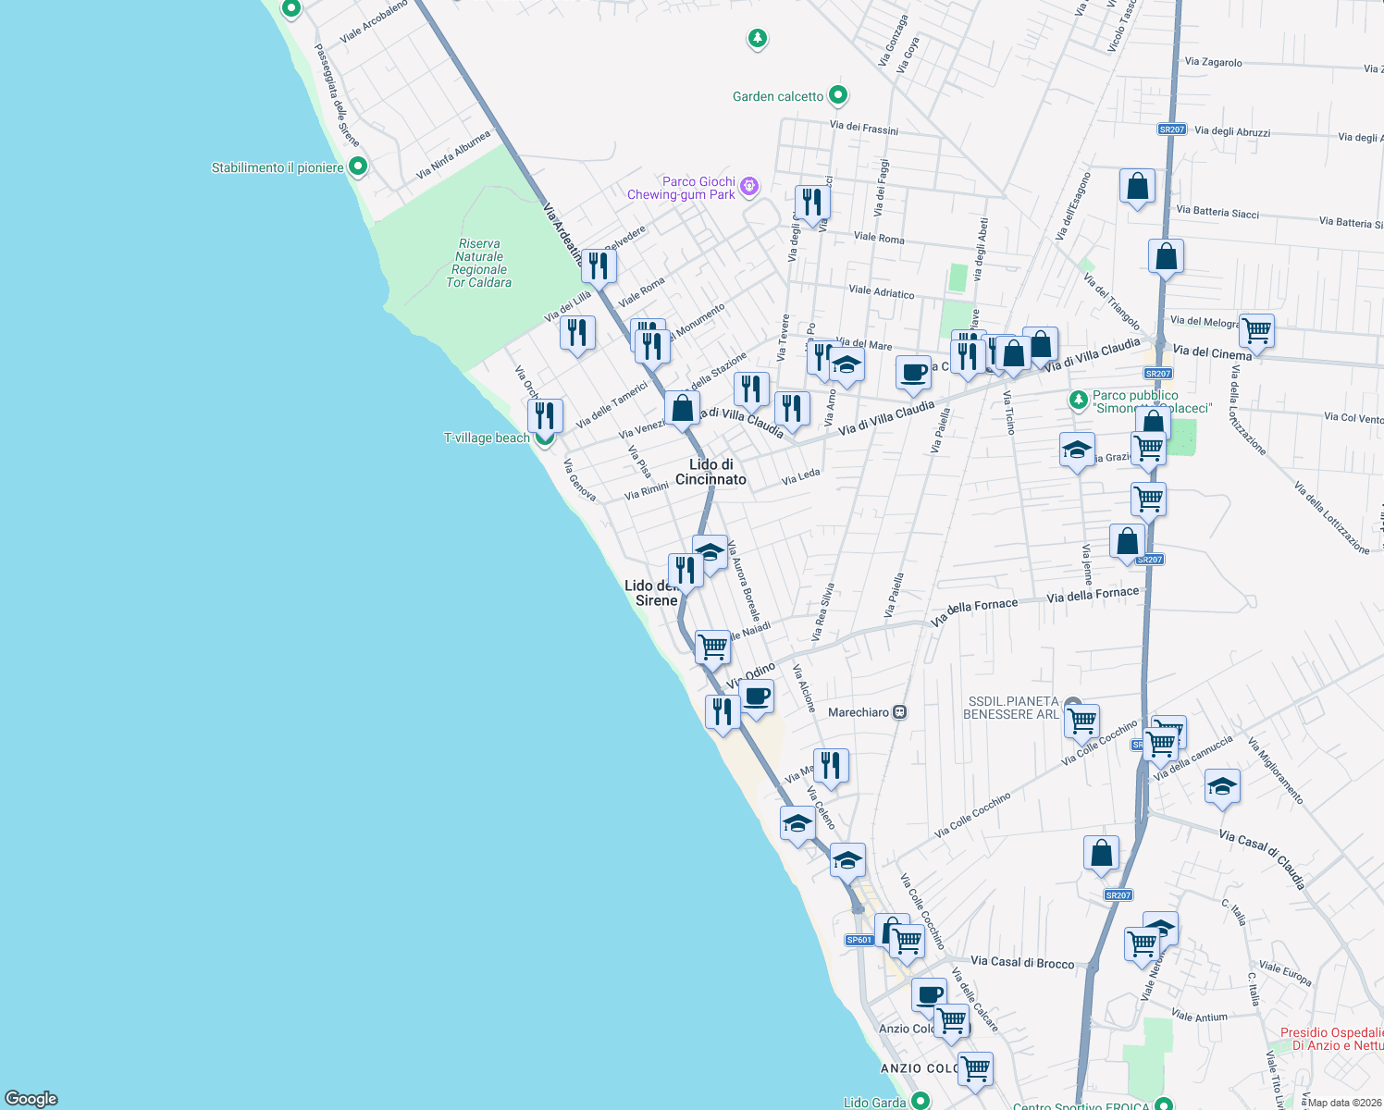Click the school marker near Via Celeno
The image size is (1384, 1110).
(797, 821)
